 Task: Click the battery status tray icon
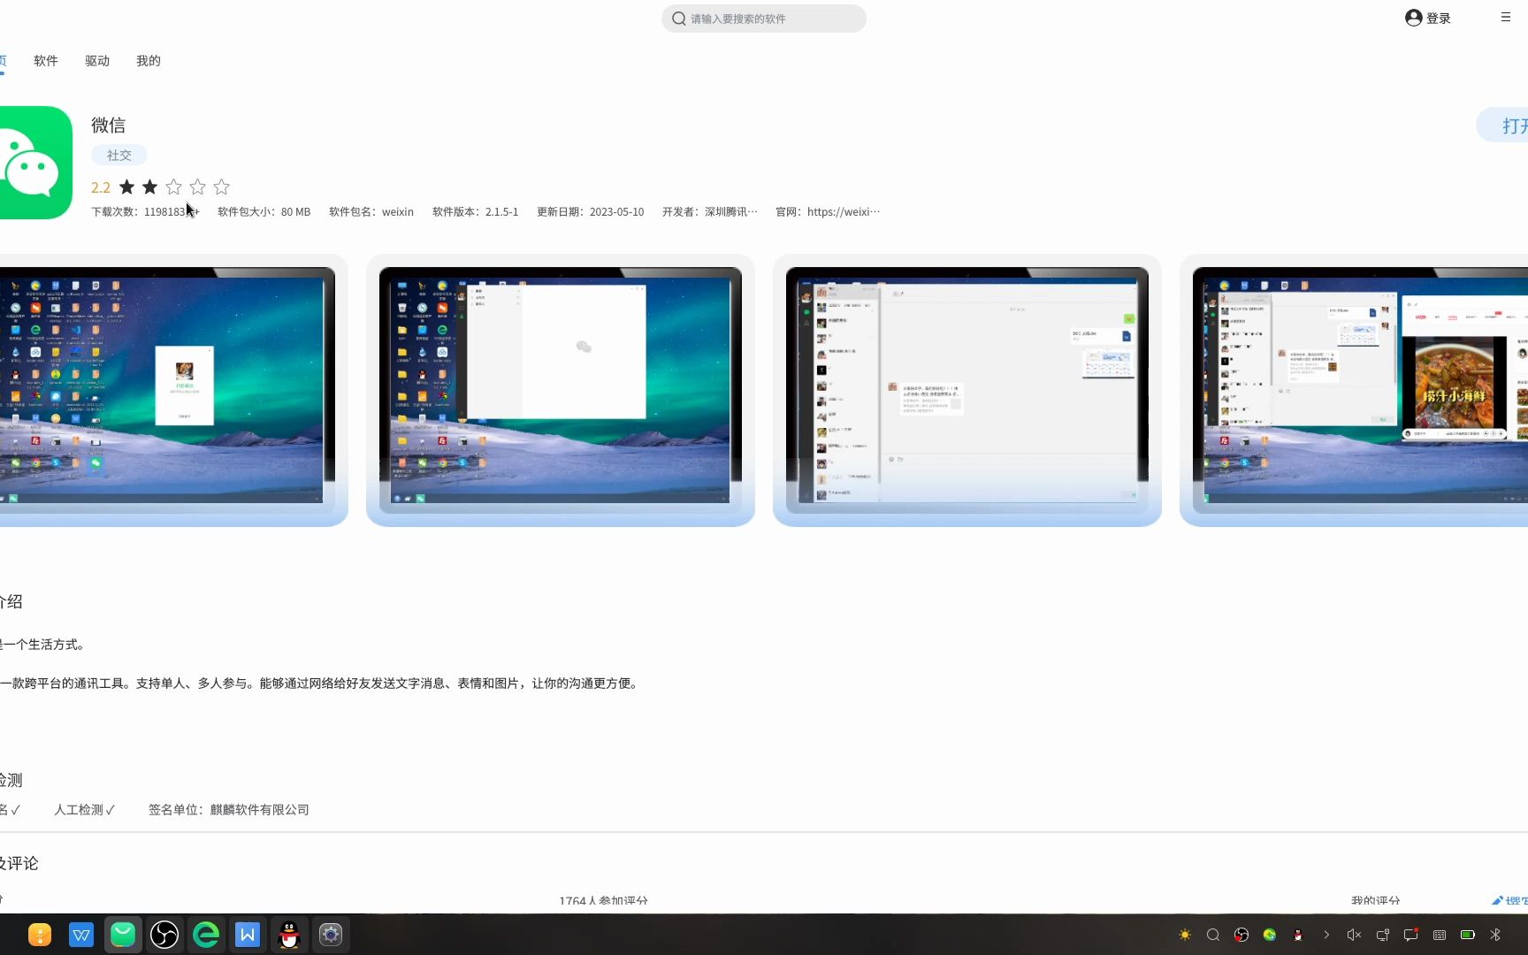(1468, 935)
